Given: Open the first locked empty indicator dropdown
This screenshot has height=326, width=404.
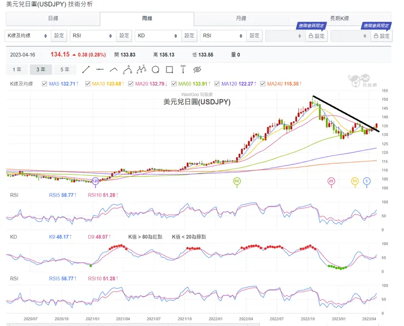Looking at the screenshot, I should 286,36.
